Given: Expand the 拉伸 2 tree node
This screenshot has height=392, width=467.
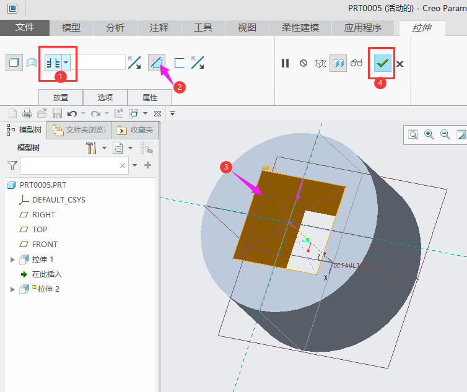Looking at the screenshot, I should (12, 289).
